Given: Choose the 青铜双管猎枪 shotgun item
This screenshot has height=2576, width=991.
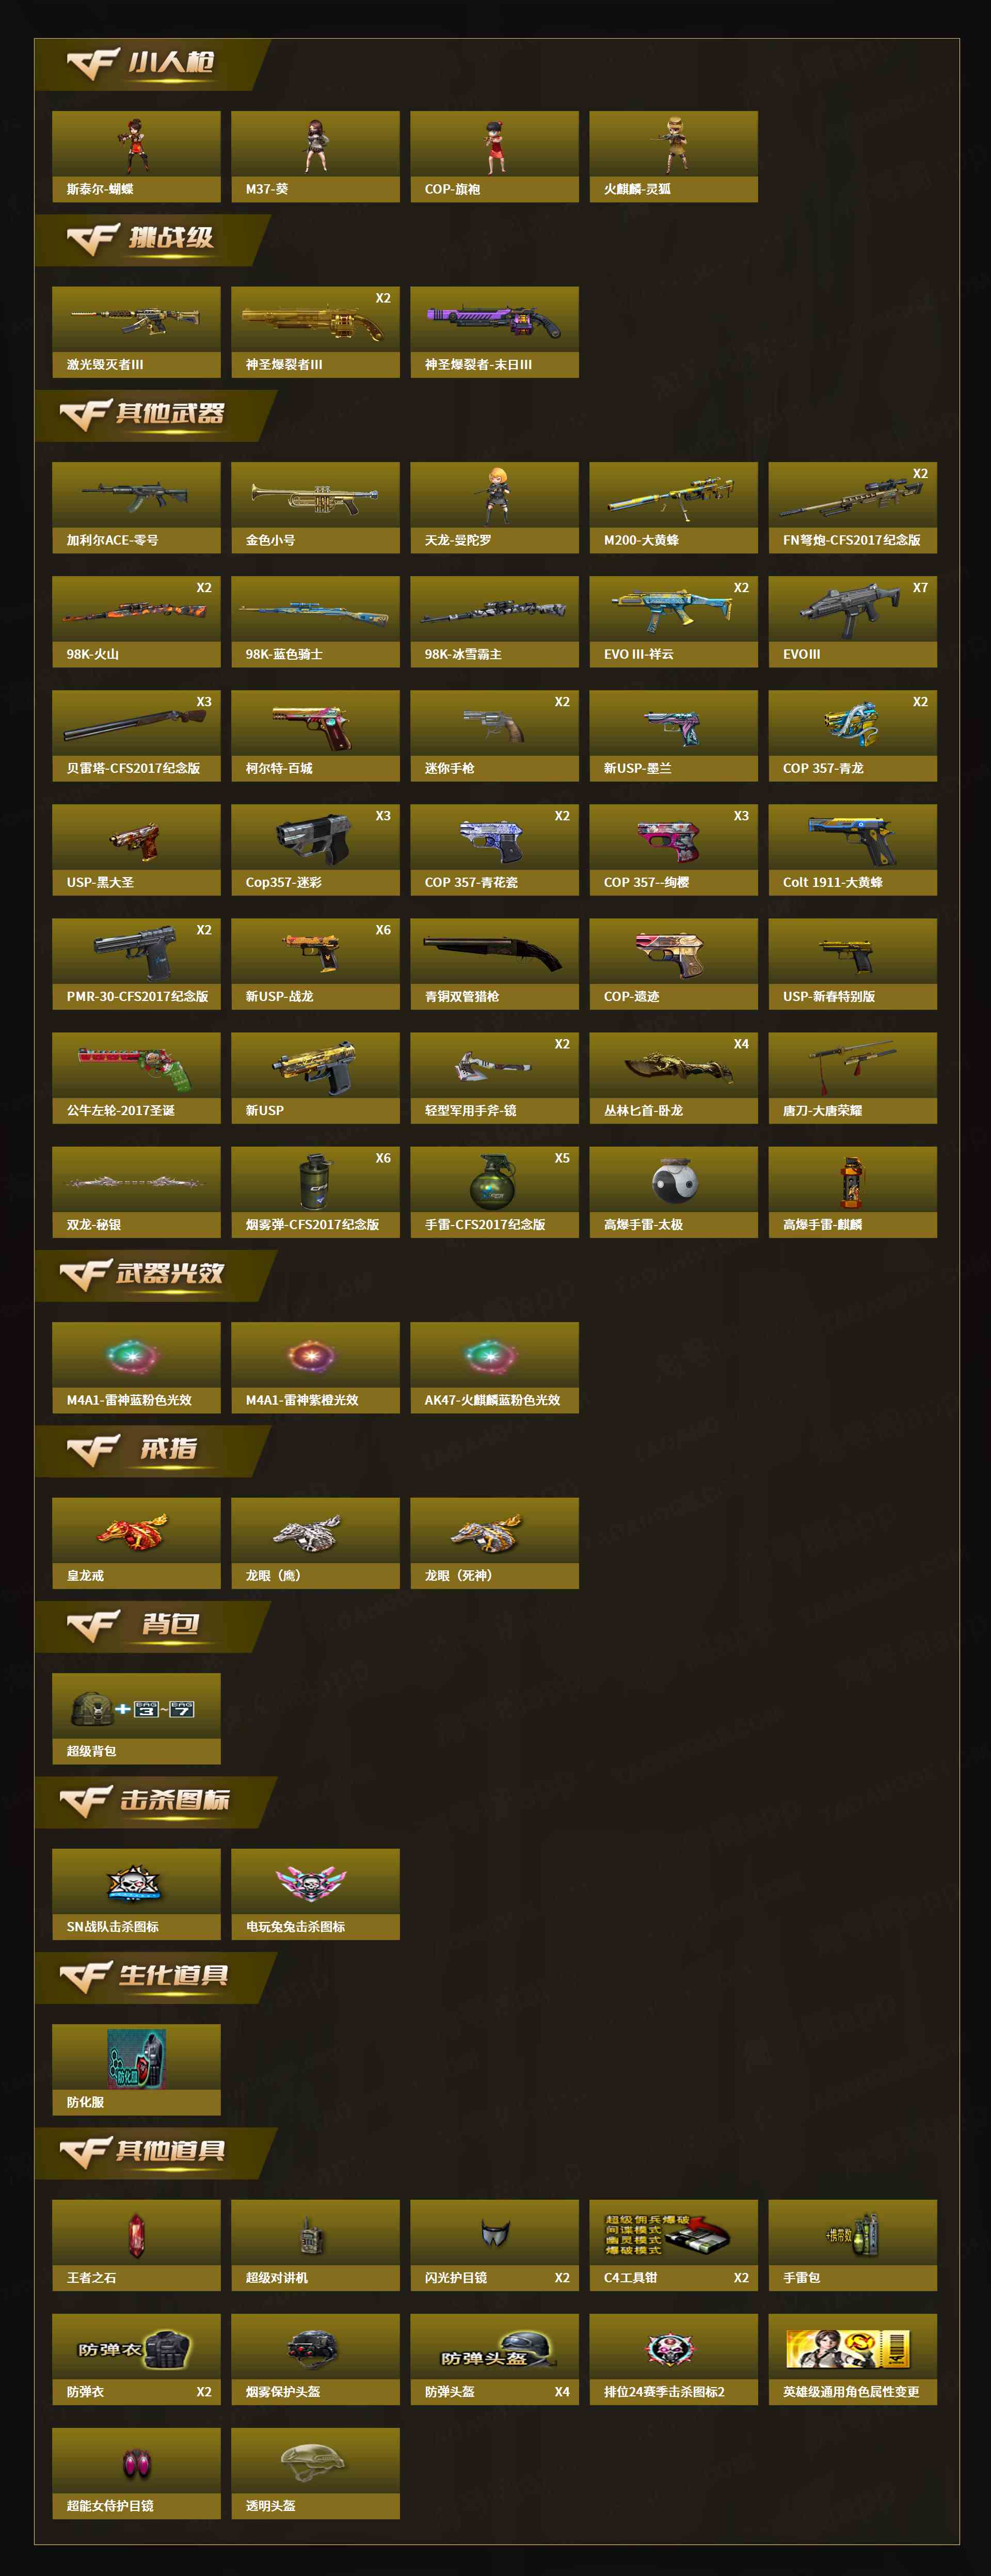Looking at the screenshot, I should 494,963.
